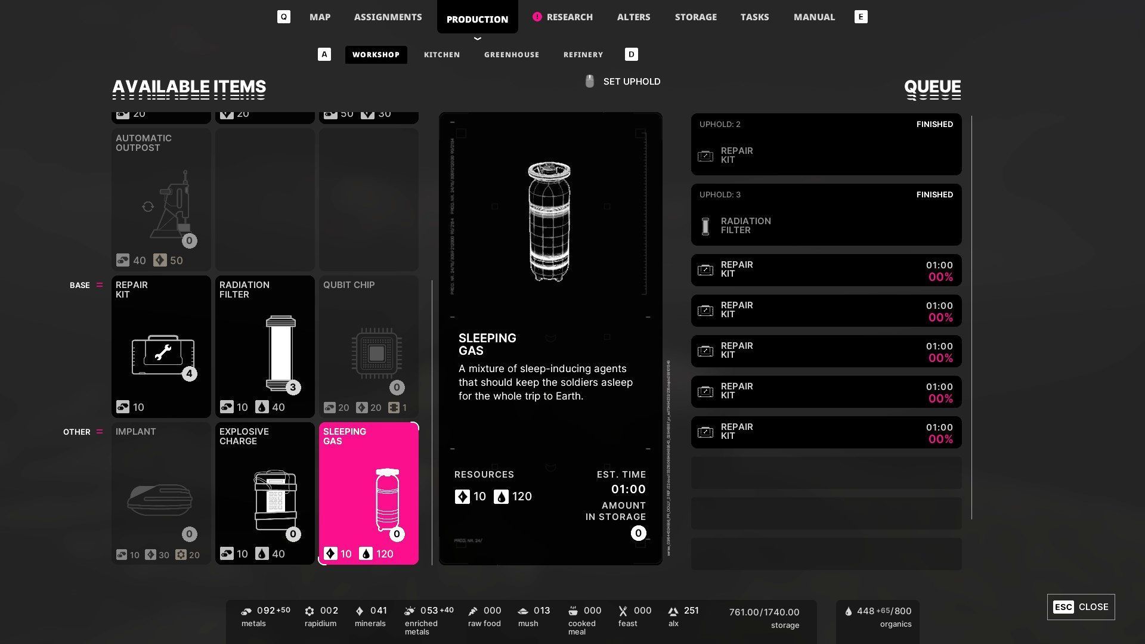Switch to the Kitchen sub-tab
Screen dimensions: 1145x644
coord(441,54)
